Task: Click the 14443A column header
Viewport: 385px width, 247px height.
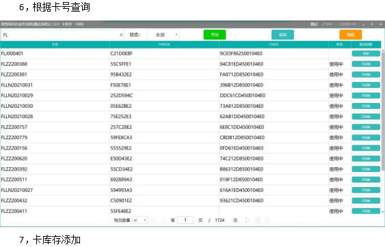Action: coord(164,44)
